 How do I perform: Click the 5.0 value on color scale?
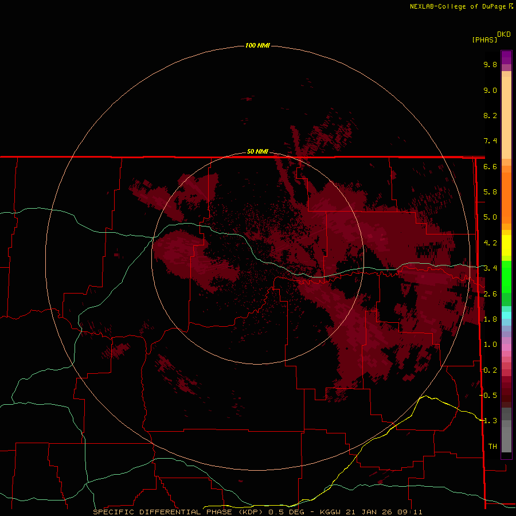490,217
